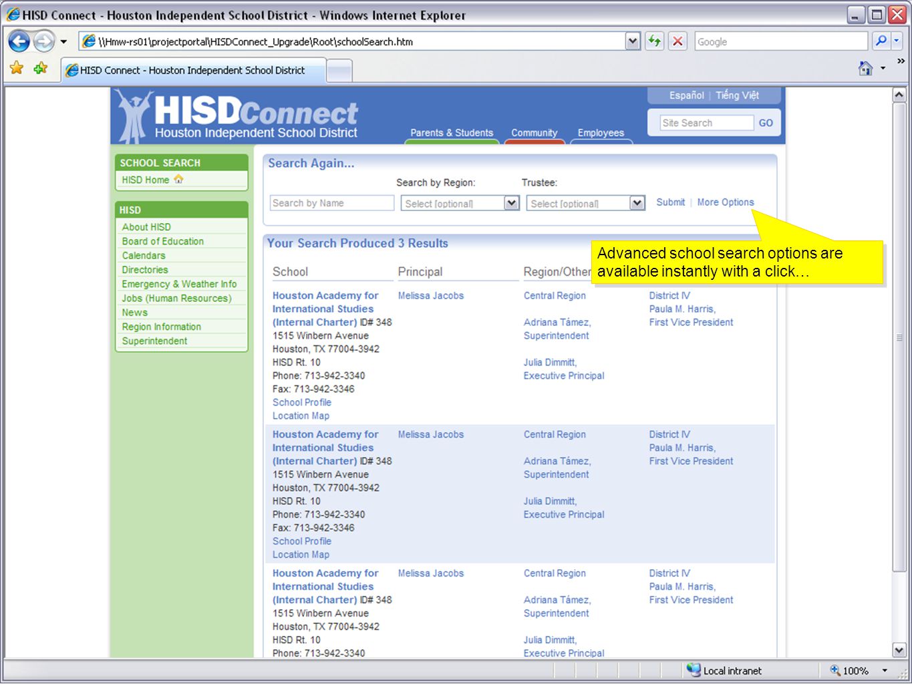
Task: Open Calendars in the sidebar
Action: [x=144, y=255]
